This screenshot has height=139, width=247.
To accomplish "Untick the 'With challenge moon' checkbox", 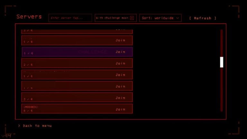I will (132, 18).
